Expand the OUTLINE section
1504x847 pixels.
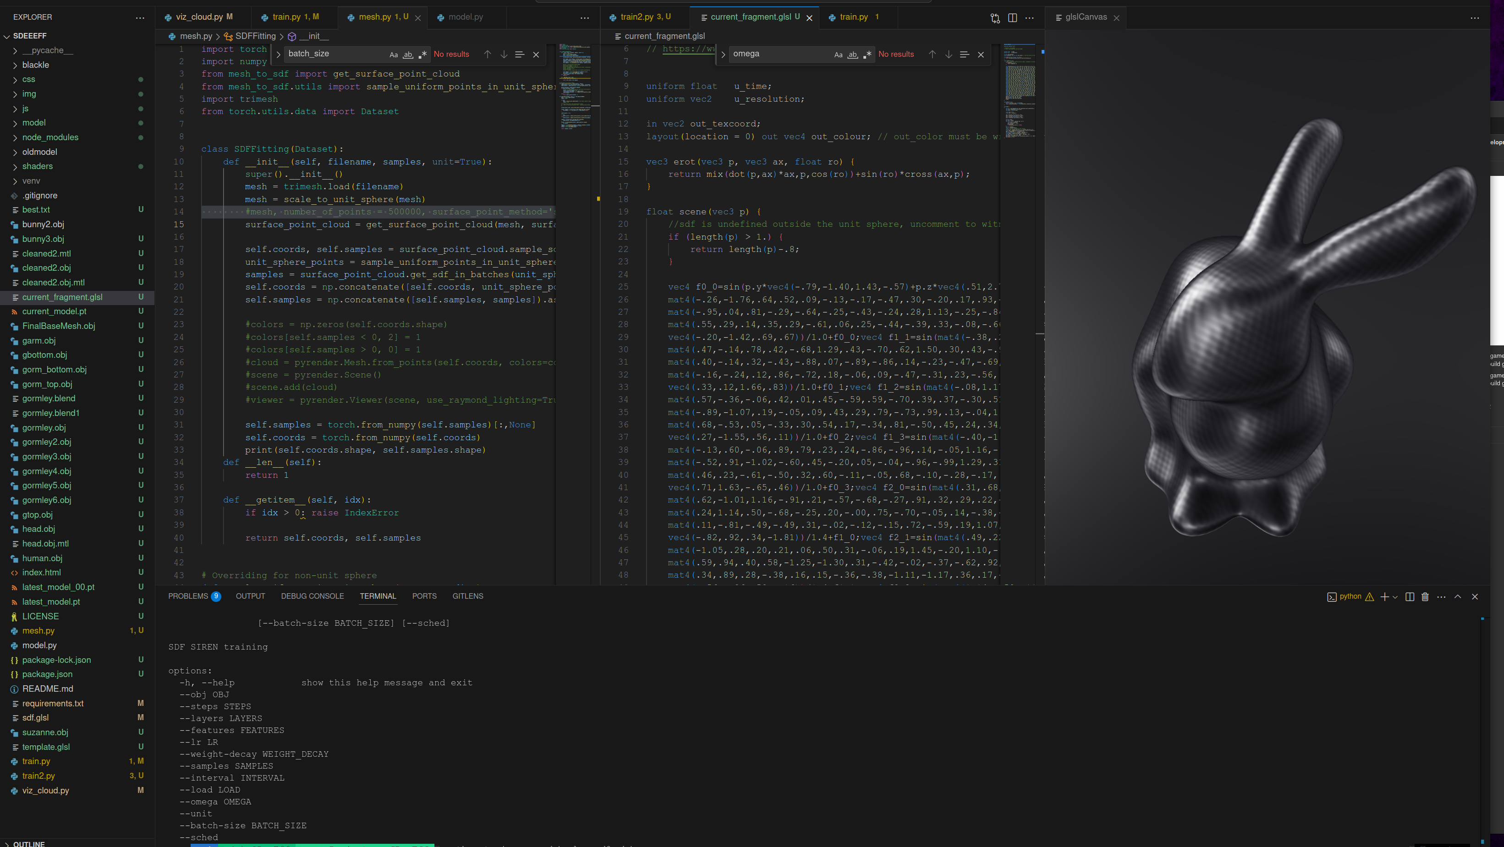(77, 843)
